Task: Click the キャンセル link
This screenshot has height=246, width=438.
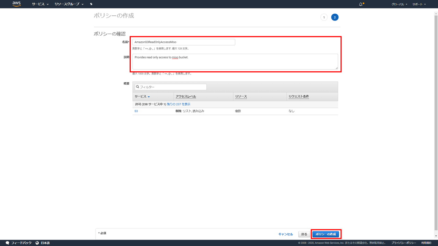Action: click(285, 234)
